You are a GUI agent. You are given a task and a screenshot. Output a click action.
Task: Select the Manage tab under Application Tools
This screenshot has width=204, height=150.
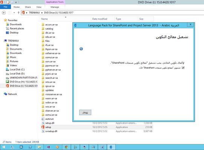[x=55, y=7]
